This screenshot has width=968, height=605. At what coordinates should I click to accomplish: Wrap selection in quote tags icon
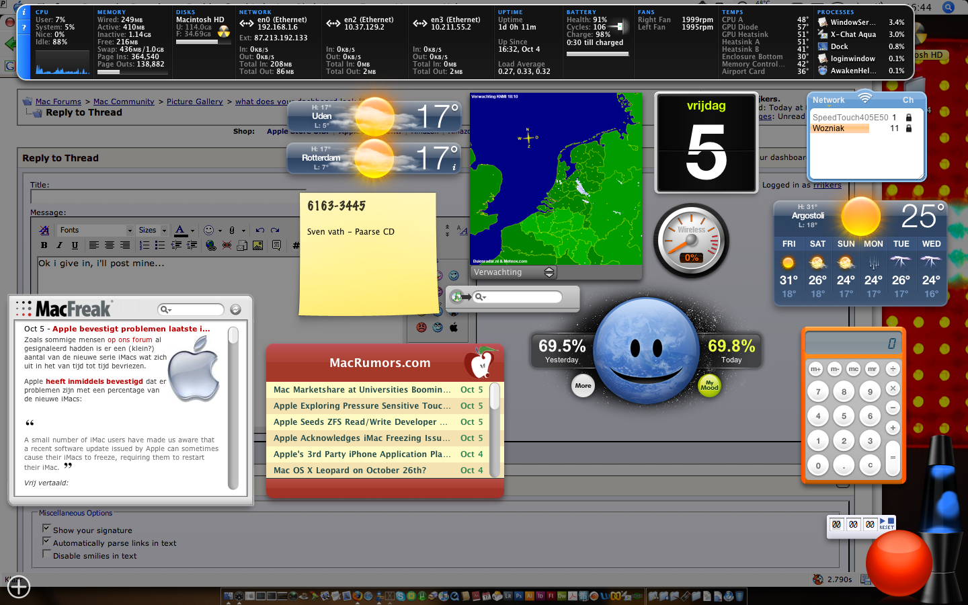(277, 245)
